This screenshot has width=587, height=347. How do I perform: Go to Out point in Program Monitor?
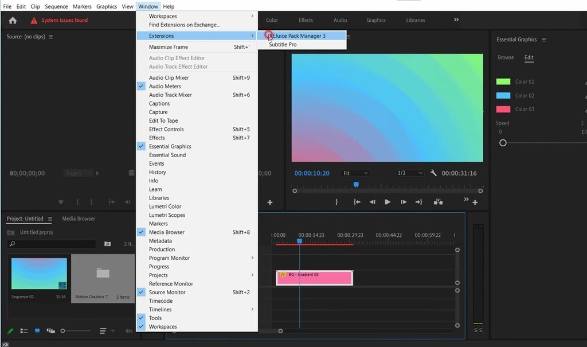(x=418, y=202)
